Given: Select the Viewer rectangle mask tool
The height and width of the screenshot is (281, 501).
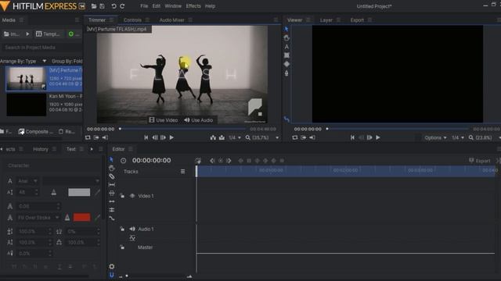Looking at the screenshot, I should coord(287,55).
